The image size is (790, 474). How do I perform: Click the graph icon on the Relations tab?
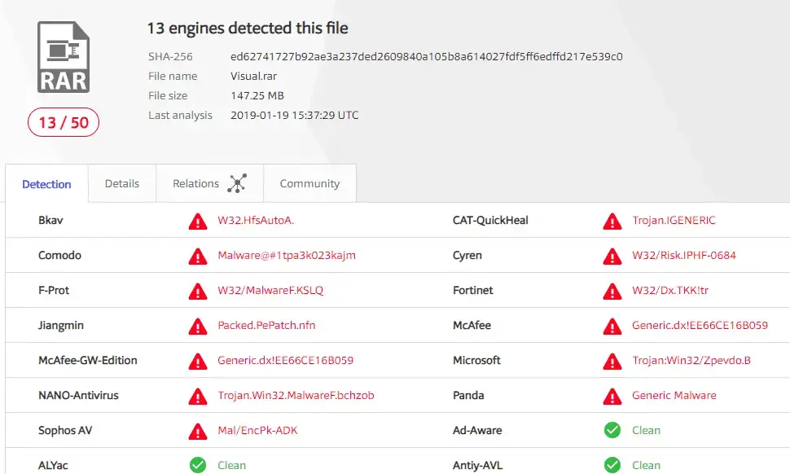236,184
